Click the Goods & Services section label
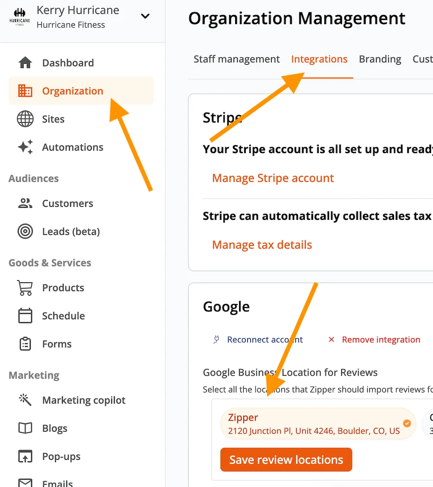Screen dimensions: 433x487 point(50,263)
